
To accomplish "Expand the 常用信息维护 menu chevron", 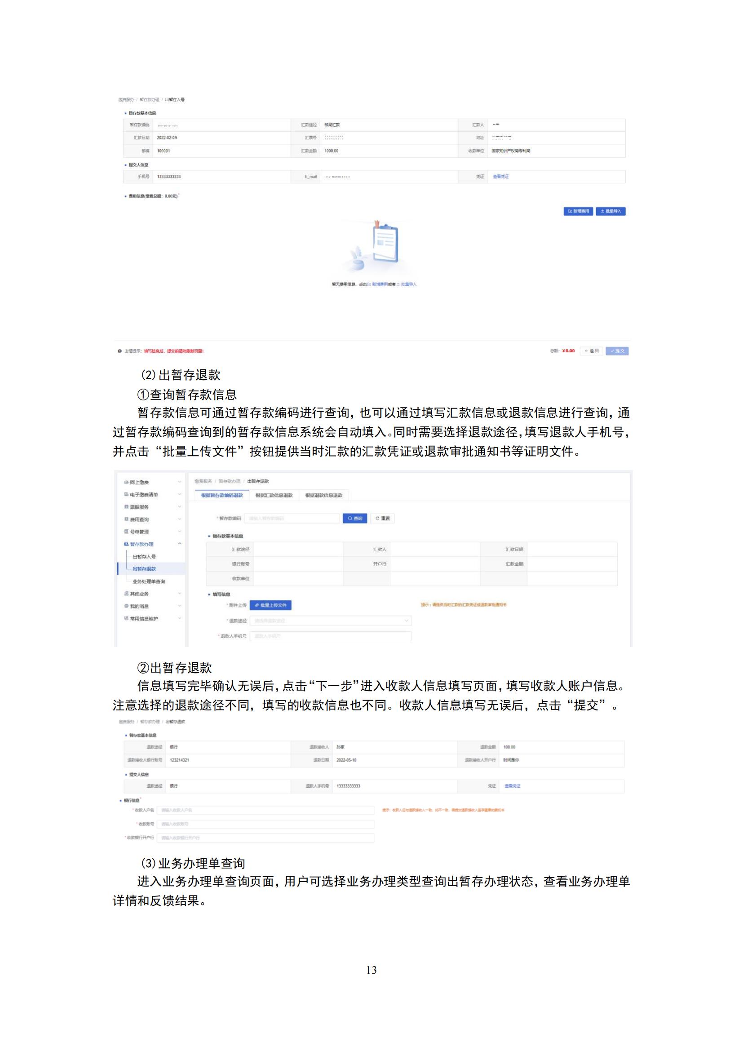I will pos(179,618).
